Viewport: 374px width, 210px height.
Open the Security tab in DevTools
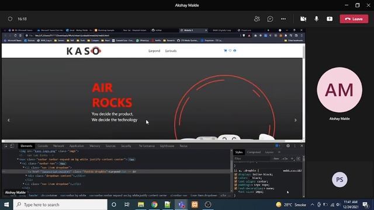pos(126,146)
